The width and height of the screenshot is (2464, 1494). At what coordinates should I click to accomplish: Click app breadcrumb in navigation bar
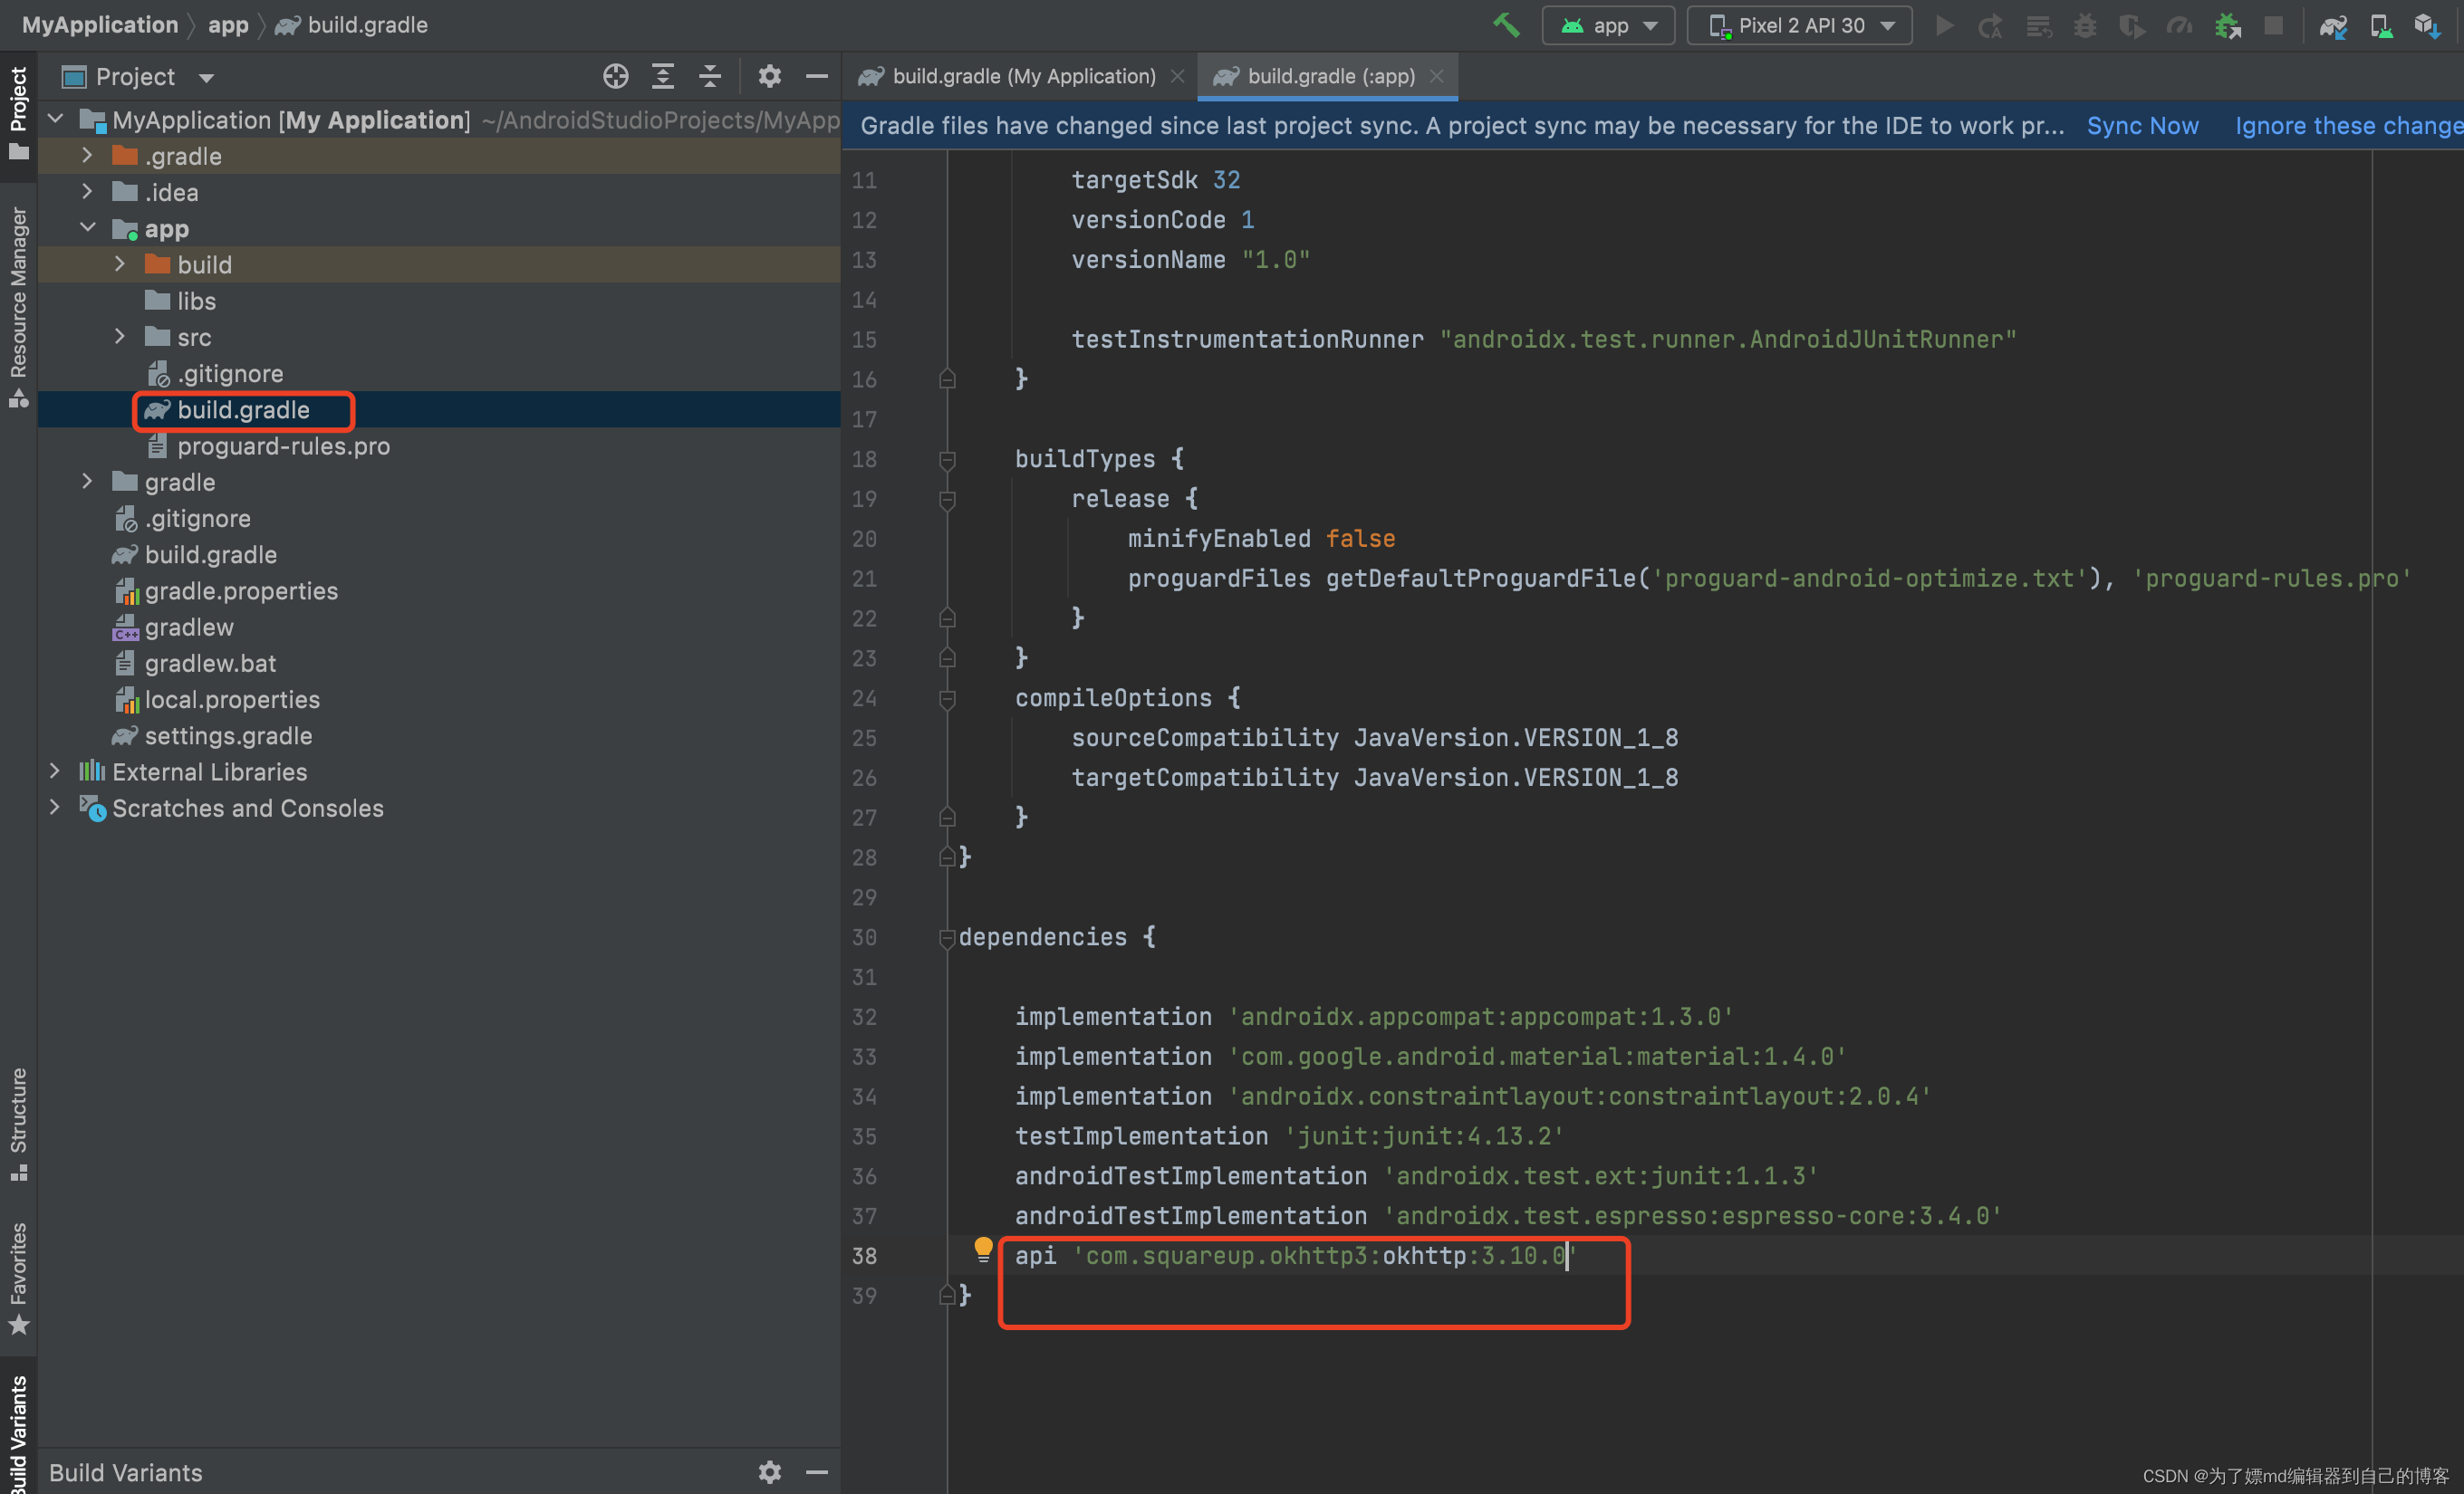pyautogui.click(x=228, y=25)
